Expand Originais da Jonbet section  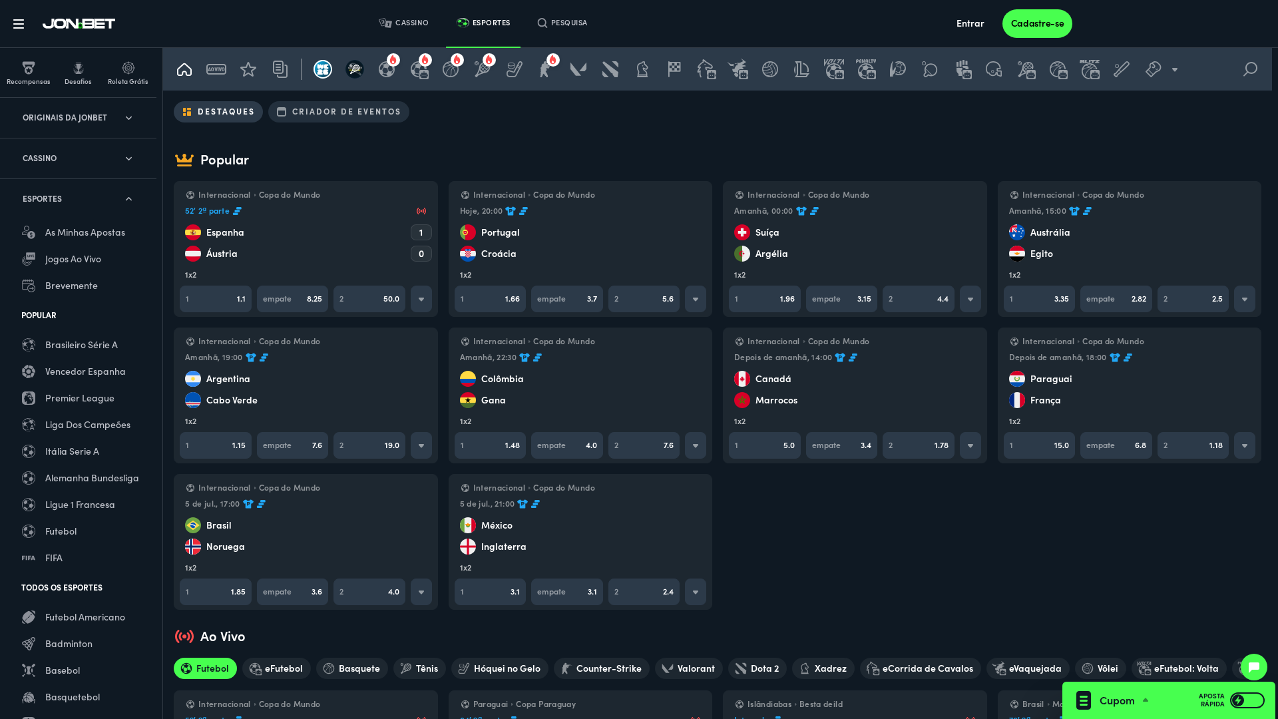(78, 118)
